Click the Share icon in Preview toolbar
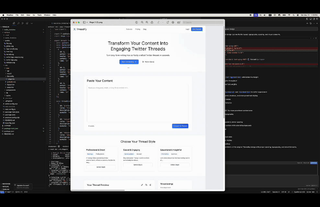The width and height of the screenshot is (320, 207). click(x=152, y=22)
